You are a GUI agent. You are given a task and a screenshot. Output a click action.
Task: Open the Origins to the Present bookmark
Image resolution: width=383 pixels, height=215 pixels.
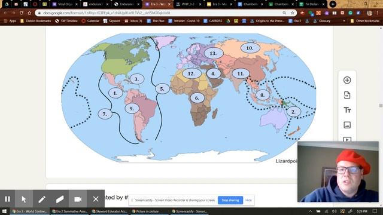point(268,21)
